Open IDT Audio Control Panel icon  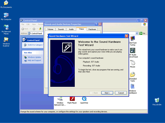pos(133,53)
